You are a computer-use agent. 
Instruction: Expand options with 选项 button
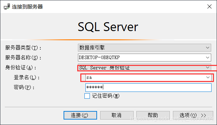click(193, 115)
